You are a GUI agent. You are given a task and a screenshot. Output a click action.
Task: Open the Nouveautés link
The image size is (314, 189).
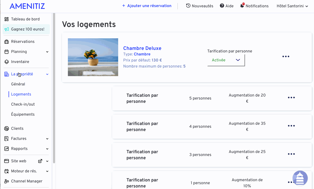(x=200, y=6)
